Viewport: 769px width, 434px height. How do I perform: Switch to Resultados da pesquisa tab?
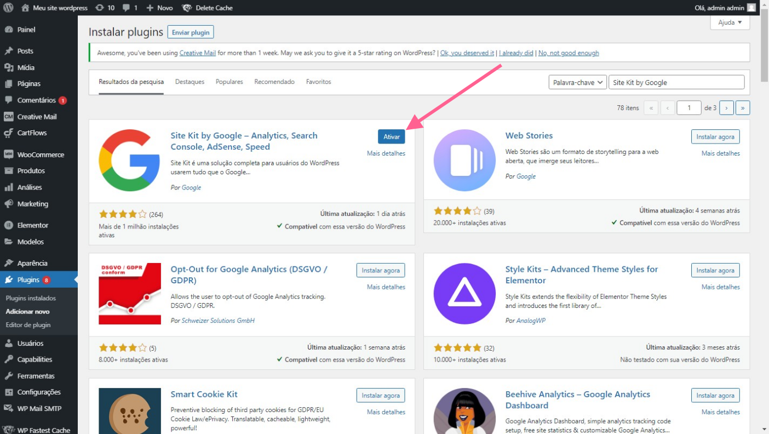point(131,82)
